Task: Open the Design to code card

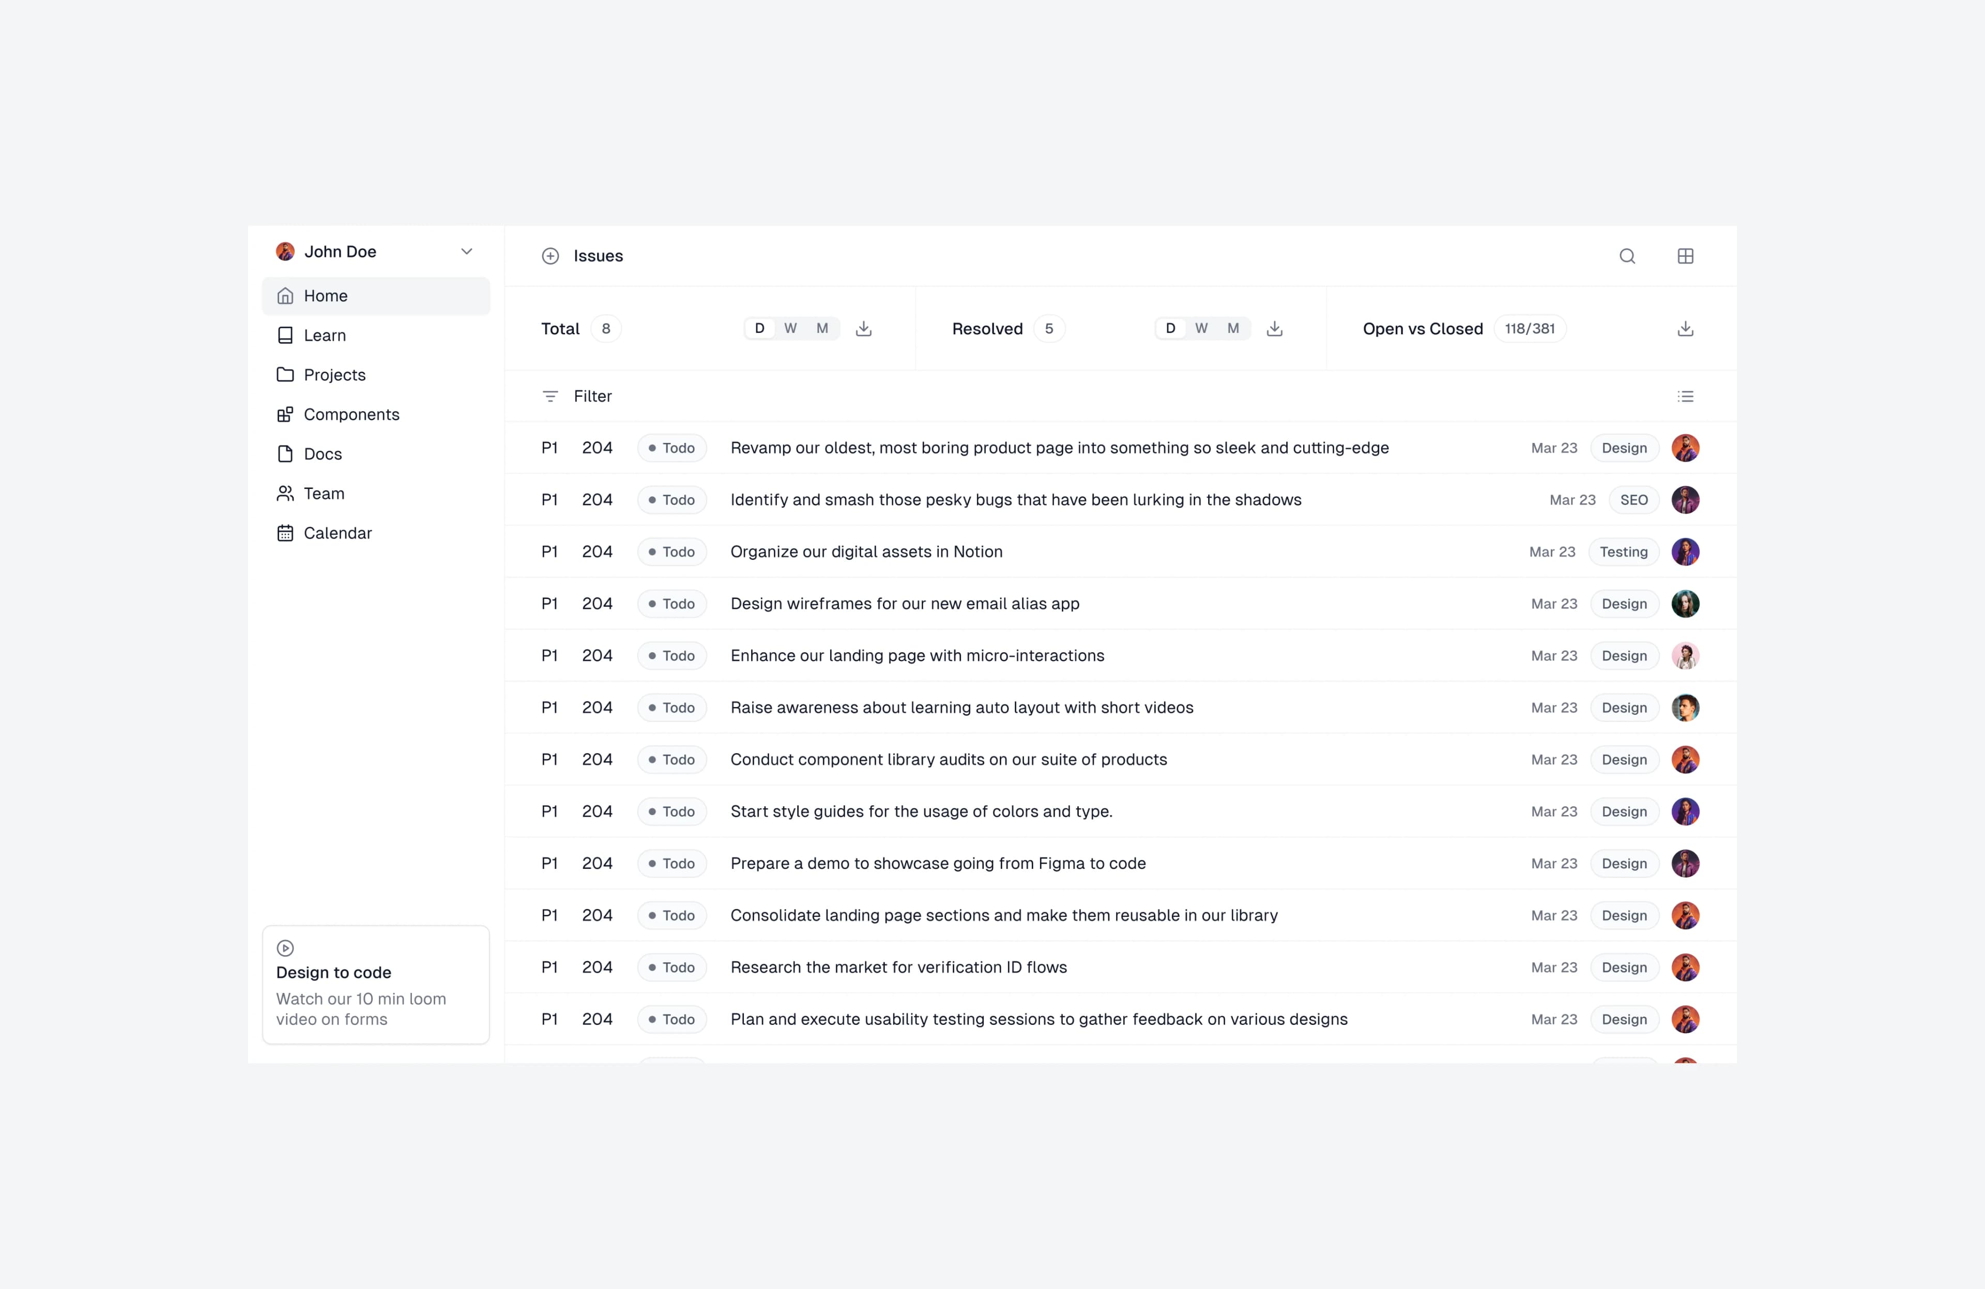Action: [376, 985]
